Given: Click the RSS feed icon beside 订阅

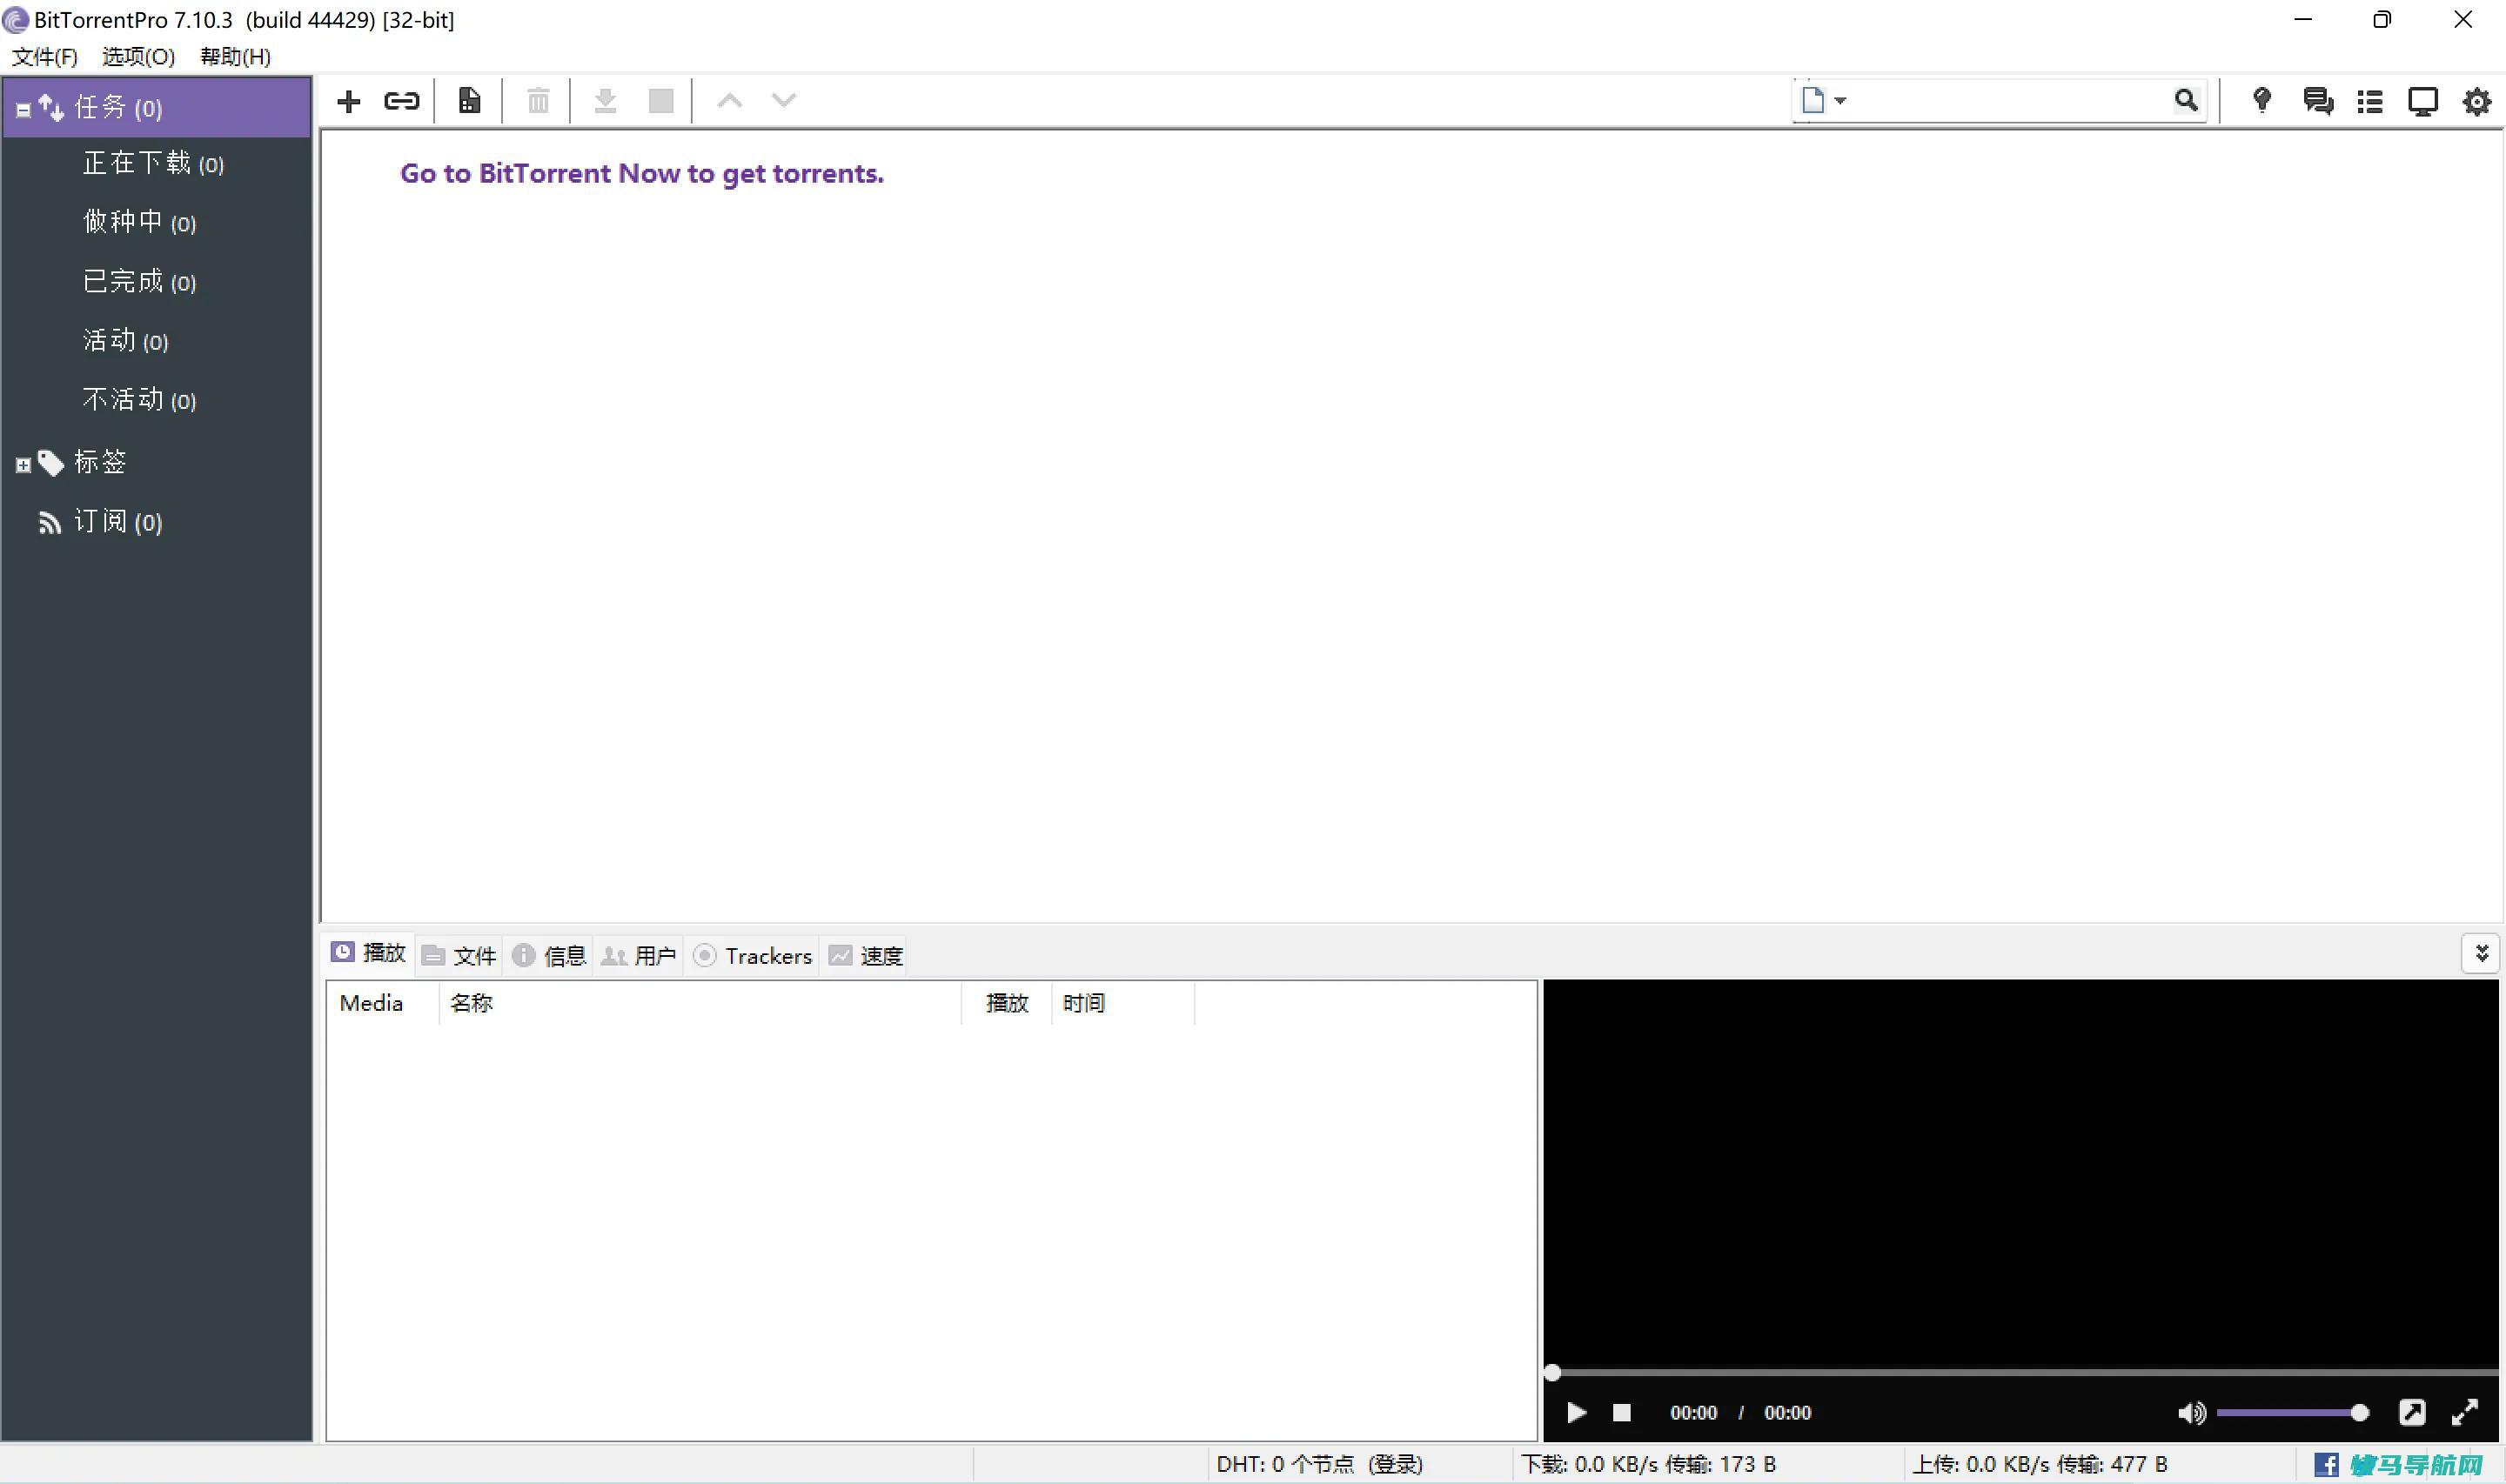Looking at the screenshot, I should tap(49, 522).
